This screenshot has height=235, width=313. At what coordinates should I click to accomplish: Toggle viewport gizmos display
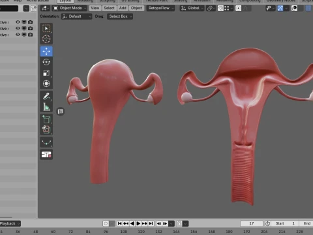point(280,8)
